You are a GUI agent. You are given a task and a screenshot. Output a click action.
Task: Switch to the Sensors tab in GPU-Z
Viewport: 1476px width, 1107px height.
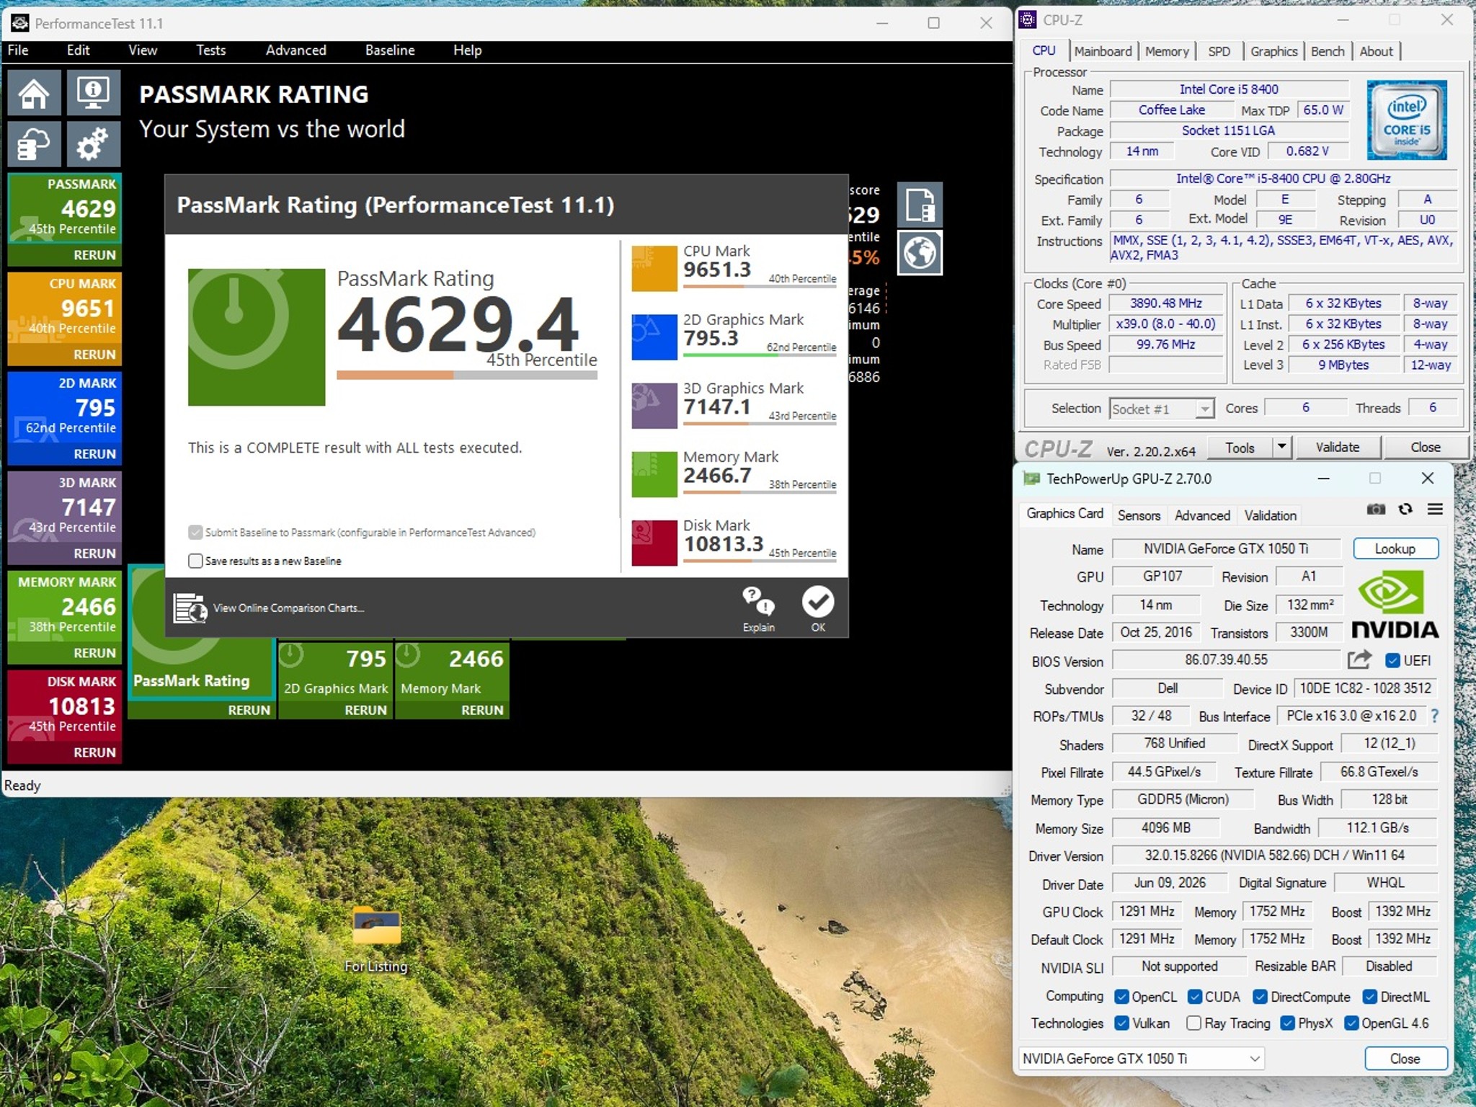pos(1139,515)
